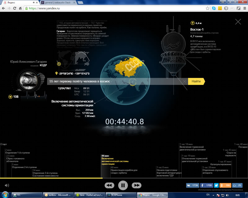Rewind the flight timeline
The height and width of the screenshot is (198, 248).
109,185
